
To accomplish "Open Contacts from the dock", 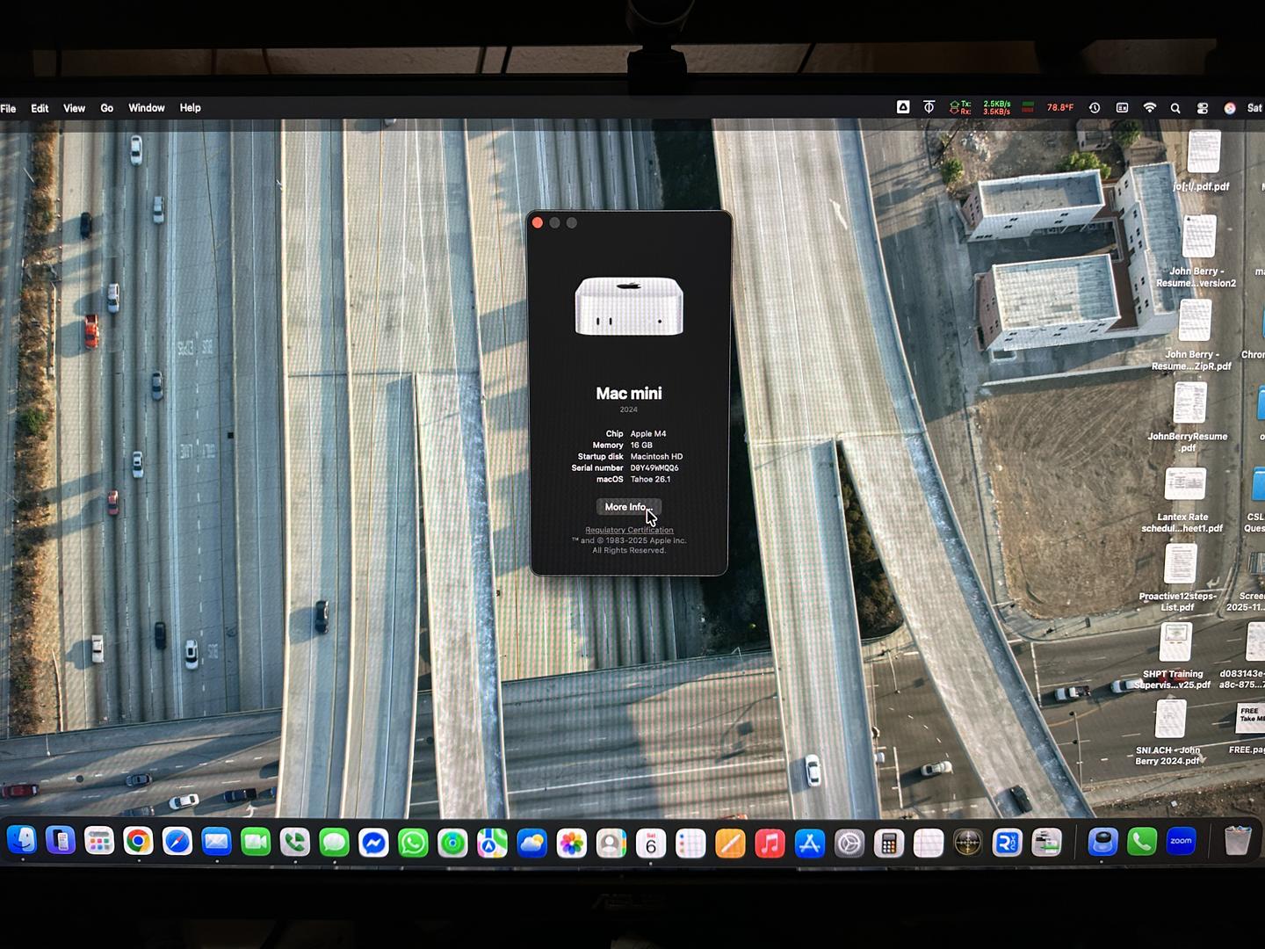I will (x=611, y=842).
